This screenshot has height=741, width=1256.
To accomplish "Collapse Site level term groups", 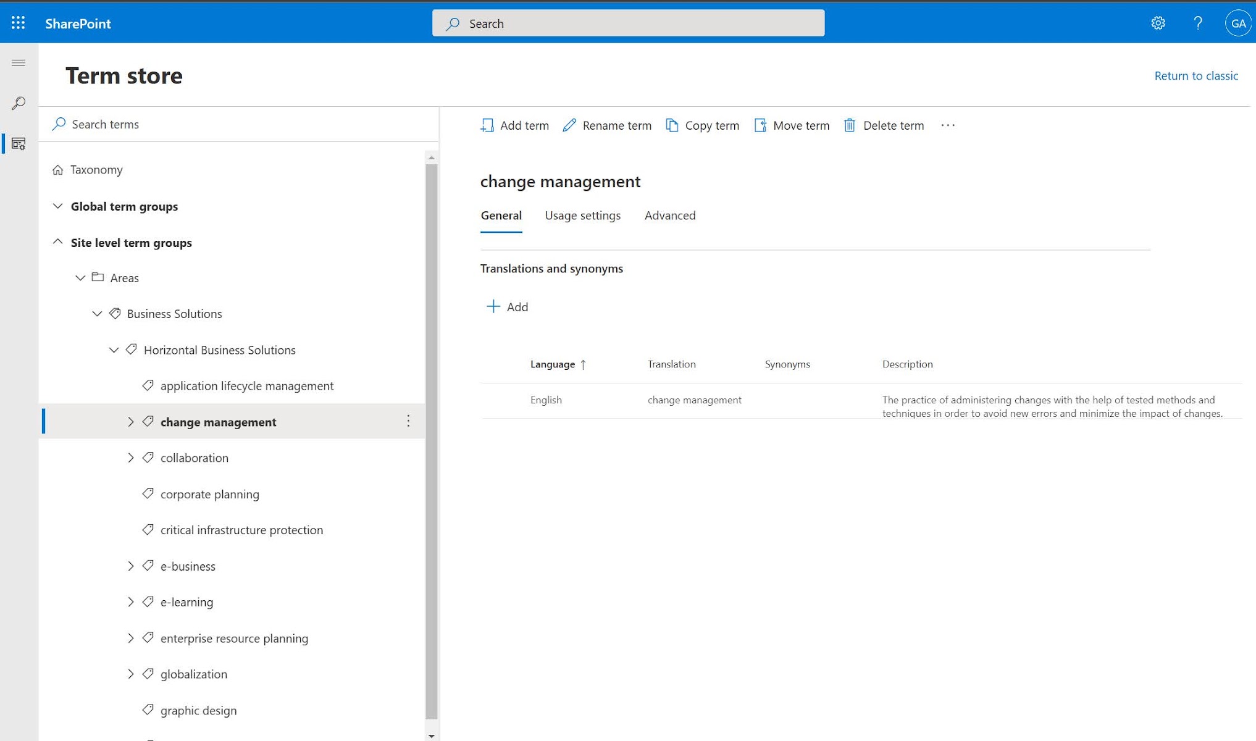I will pyautogui.click(x=57, y=242).
